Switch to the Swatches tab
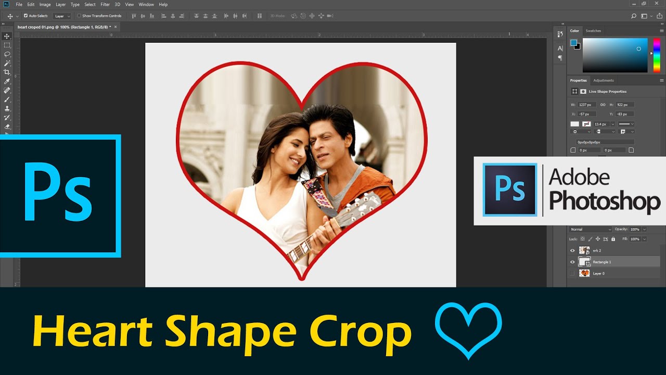The width and height of the screenshot is (666, 375). [593, 31]
